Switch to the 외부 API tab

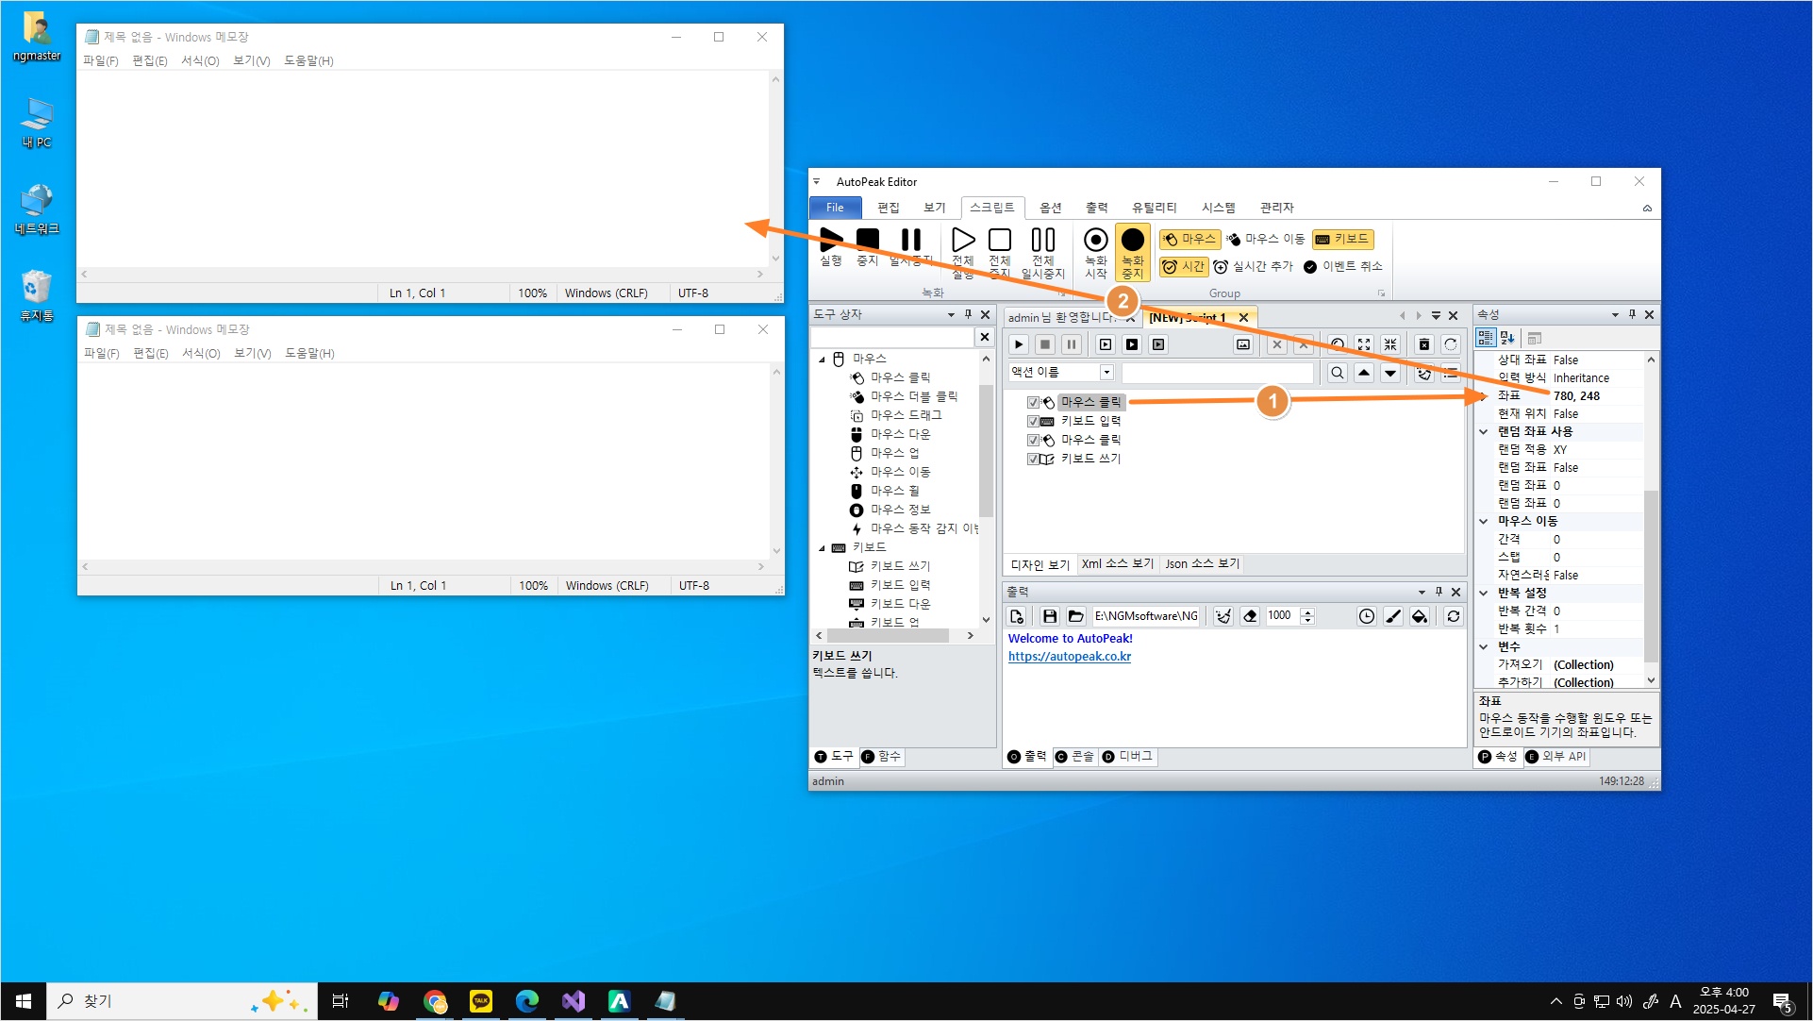point(1555,757)
